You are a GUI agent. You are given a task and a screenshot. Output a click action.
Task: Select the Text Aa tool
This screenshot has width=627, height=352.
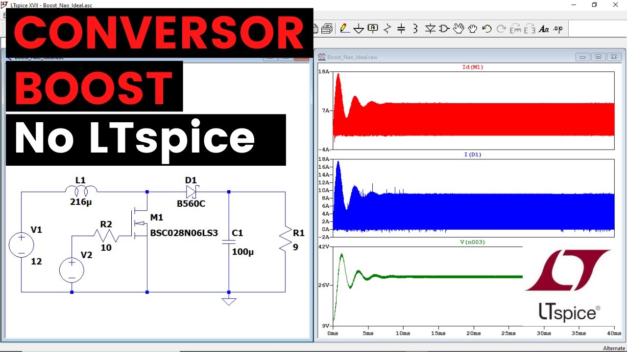coord(544,29)
